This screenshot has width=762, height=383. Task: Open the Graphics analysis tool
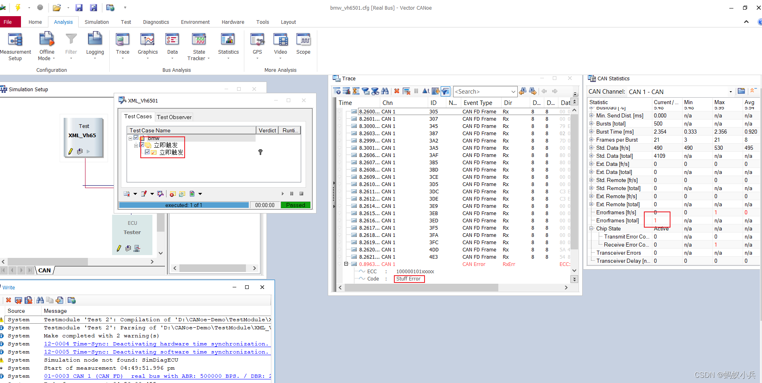(x=148, y=46)
